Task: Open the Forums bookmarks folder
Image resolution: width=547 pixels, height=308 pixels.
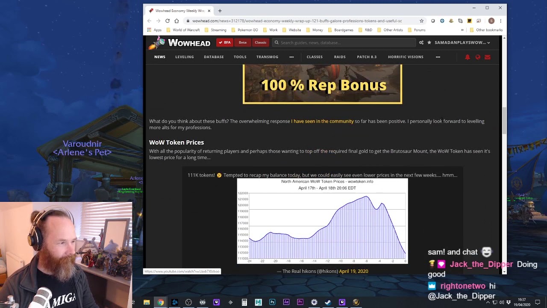Action: (x=417, y=30)
